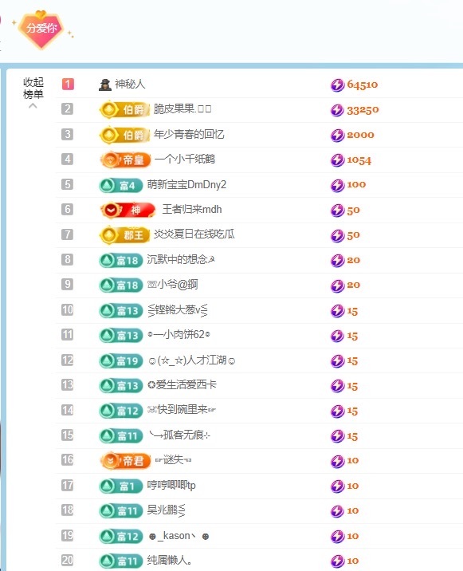Viewport: 463px width, 571px height.
Task: Select username 纯属懒人。
Action: [169, 560]
